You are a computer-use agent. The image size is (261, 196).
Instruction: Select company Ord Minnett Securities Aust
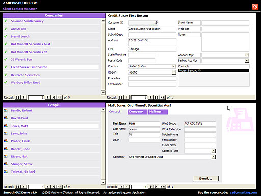[x=31, y=44]
